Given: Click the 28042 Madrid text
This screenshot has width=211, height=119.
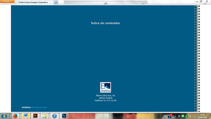Looking at the screenshot, I should (105, 98).
